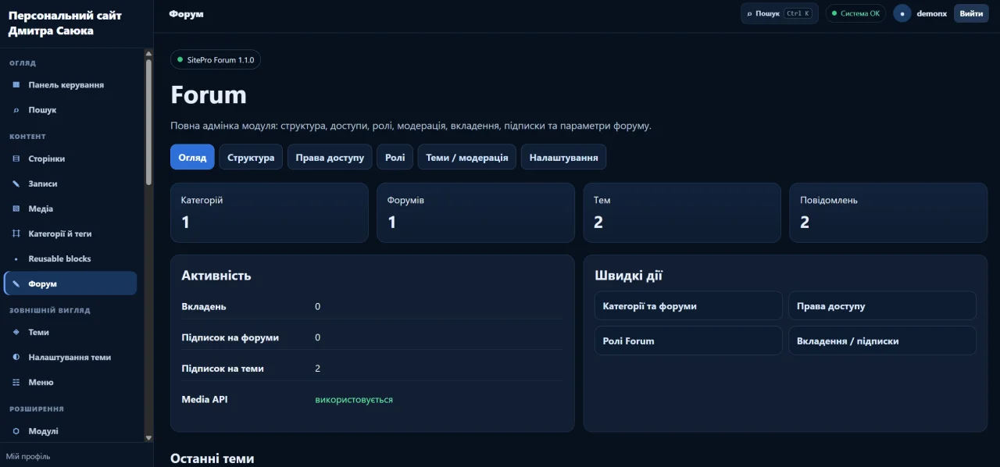Click the Reusable blocks bullet icon
The height and width of the screenshot is (467, 1000).
tap(16, 258)
